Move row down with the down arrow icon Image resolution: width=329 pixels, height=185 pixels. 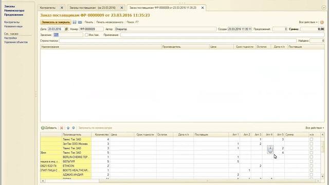[74, 128]
